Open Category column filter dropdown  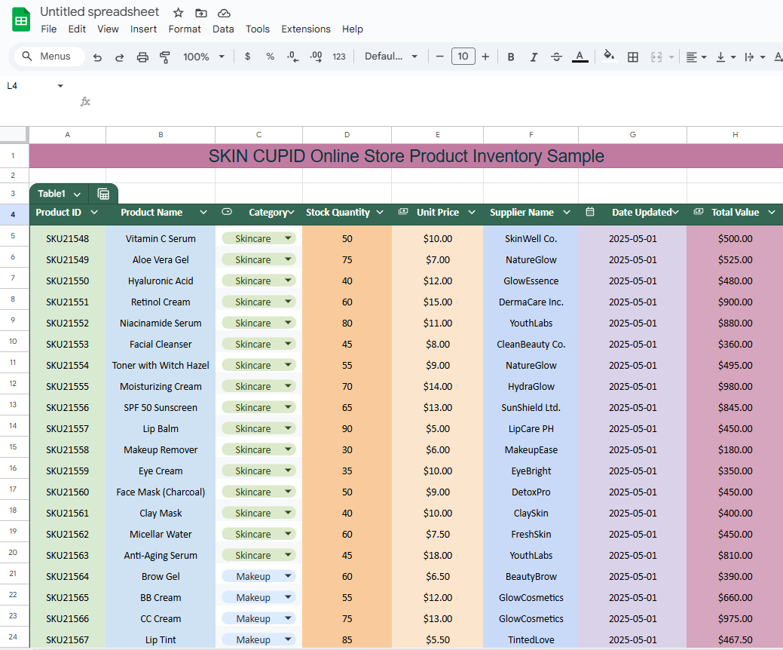(291, 213)
